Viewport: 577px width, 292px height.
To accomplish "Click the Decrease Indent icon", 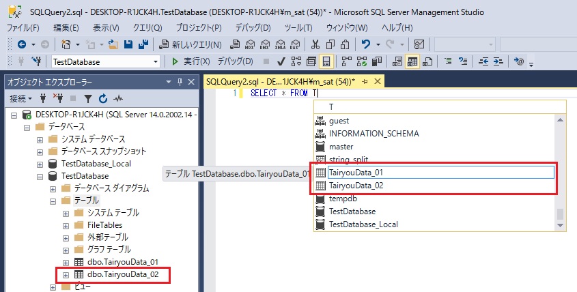I will point(483,61).
